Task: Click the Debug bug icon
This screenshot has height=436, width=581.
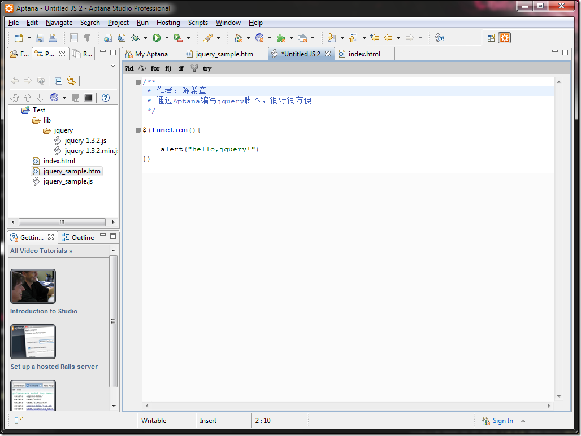Action: 135,38
